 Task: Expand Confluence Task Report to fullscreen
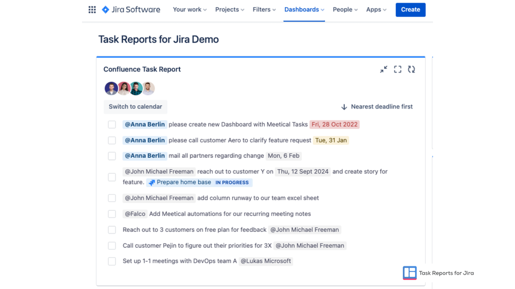(398, 69)
